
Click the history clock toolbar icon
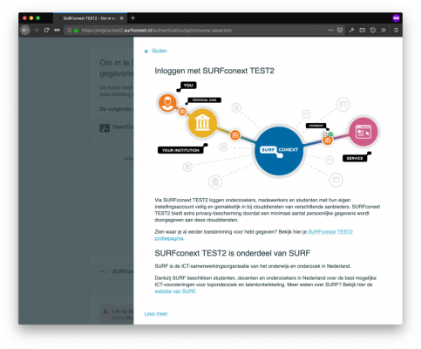(x=373, y=30)
